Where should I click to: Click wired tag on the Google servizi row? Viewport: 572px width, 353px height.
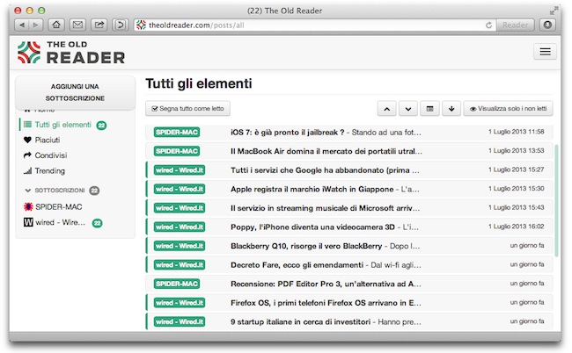[x=180, y=170]
